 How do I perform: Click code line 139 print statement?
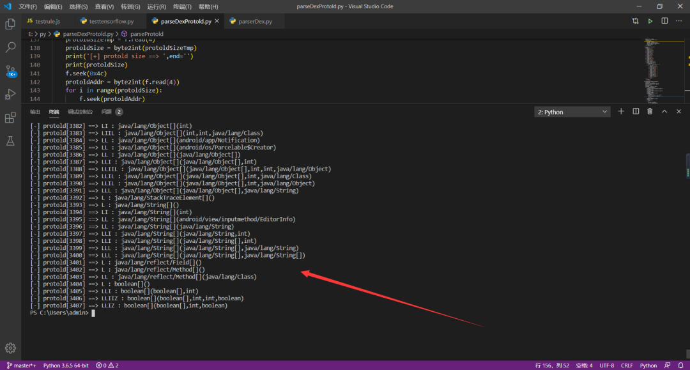(x=129, y=56)
